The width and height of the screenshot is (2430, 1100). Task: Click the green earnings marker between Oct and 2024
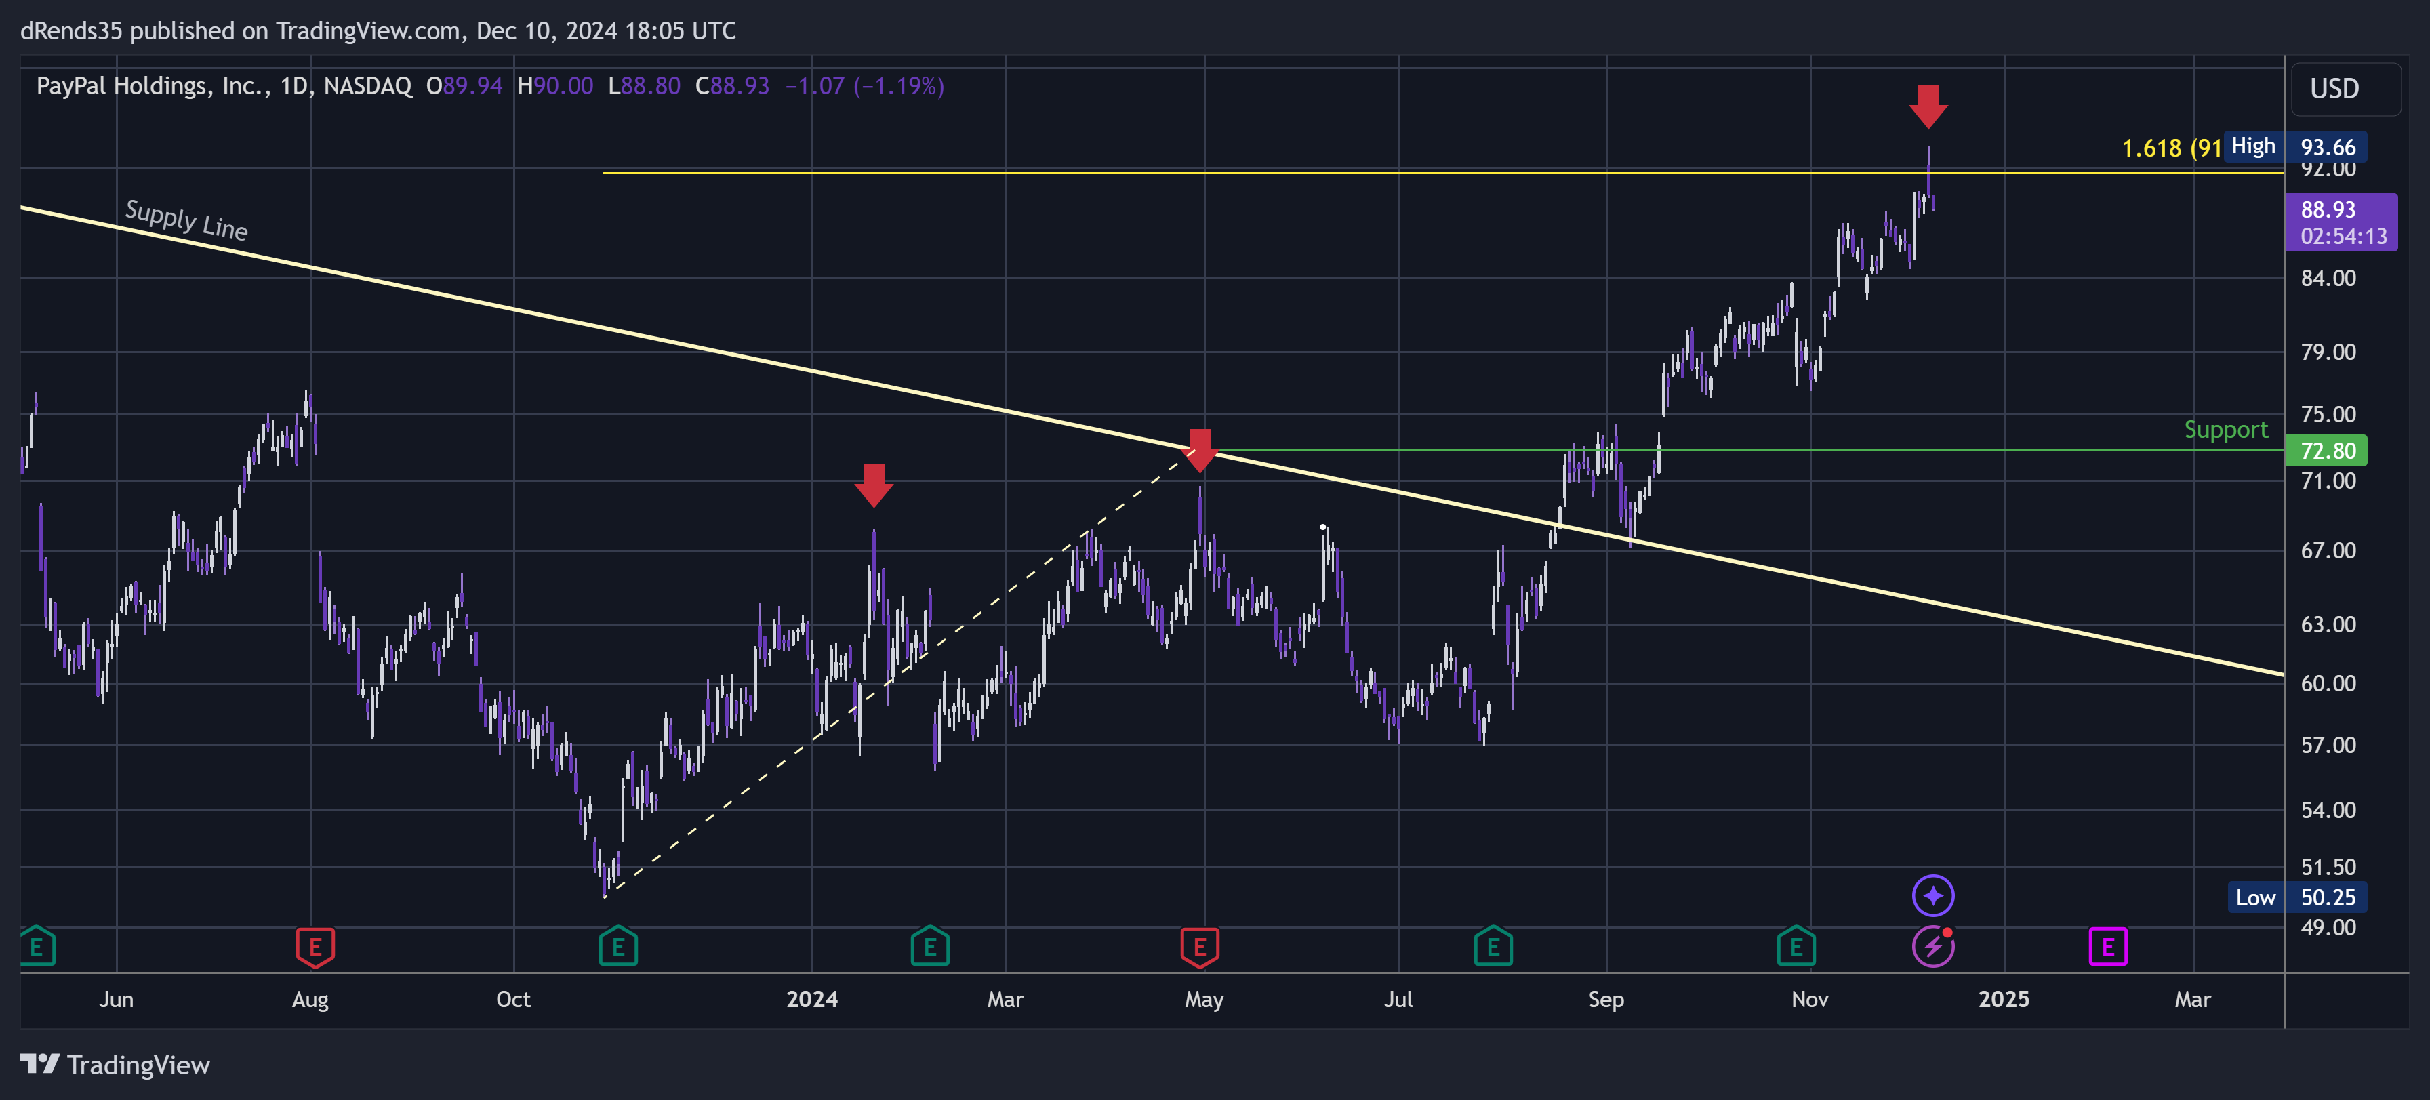tap(618, 946)
